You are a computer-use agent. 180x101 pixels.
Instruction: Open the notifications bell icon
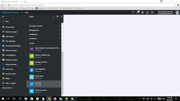coord(138,12)
